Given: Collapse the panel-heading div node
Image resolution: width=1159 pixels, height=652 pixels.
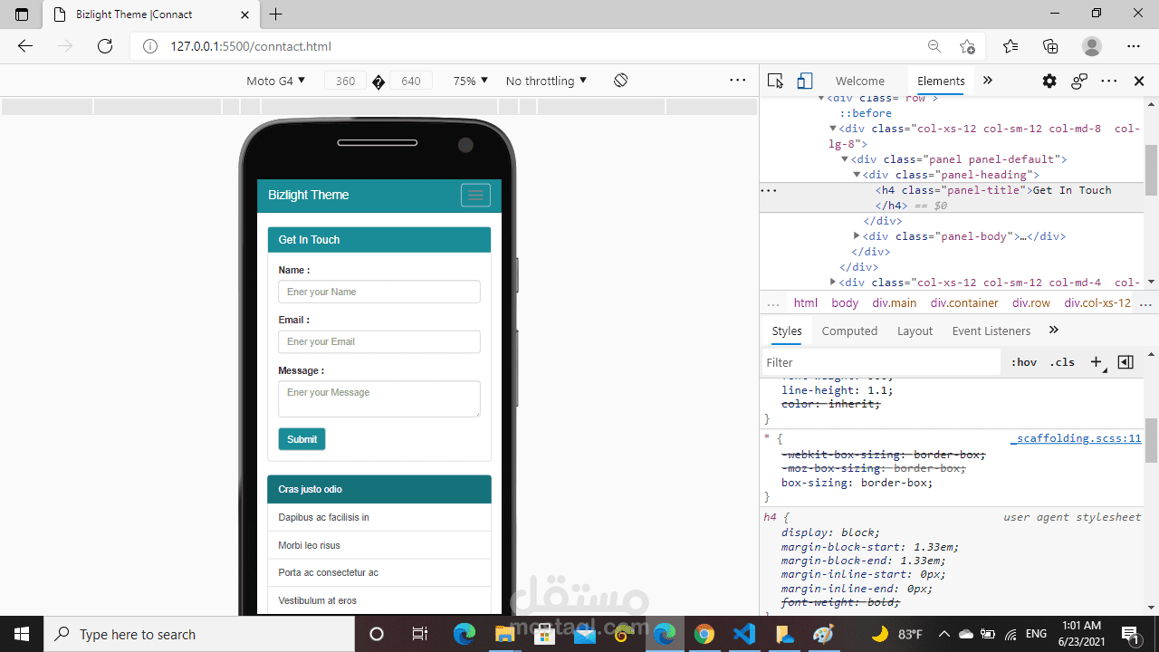Looking at the screenshot, I should (857, 175).
